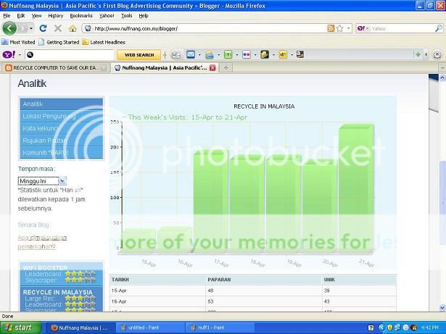The width and height of the screenshot is (446, 334).
Task: Click the WEB SEARCH button
Action: (x=139, y=55)
